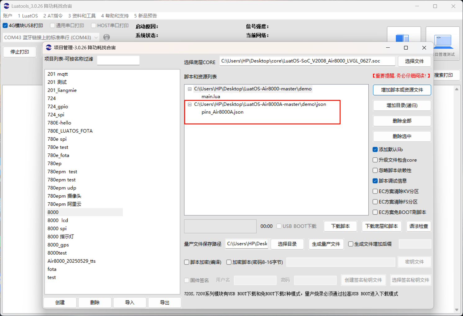The width and height of the screenshot is (463, 316).
Task: Enable EC方案清除KV分区 checkbox
Action: 375,191
